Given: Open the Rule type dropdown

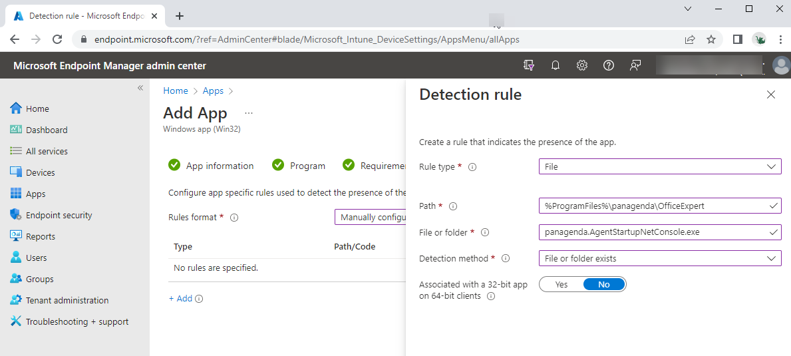Looking at the screenshot, I should pos(659,166).
